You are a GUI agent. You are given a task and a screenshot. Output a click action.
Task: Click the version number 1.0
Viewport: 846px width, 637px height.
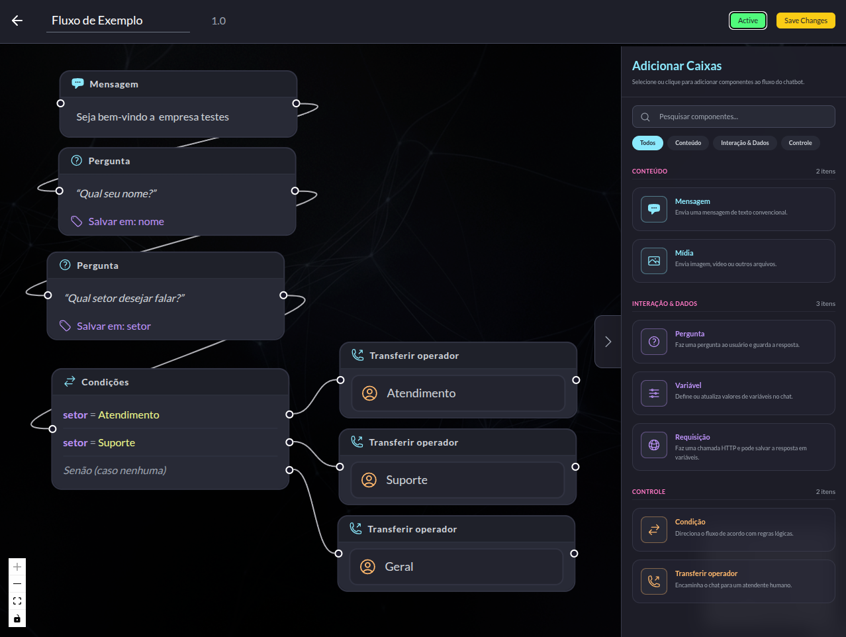[x=218, y=21]
